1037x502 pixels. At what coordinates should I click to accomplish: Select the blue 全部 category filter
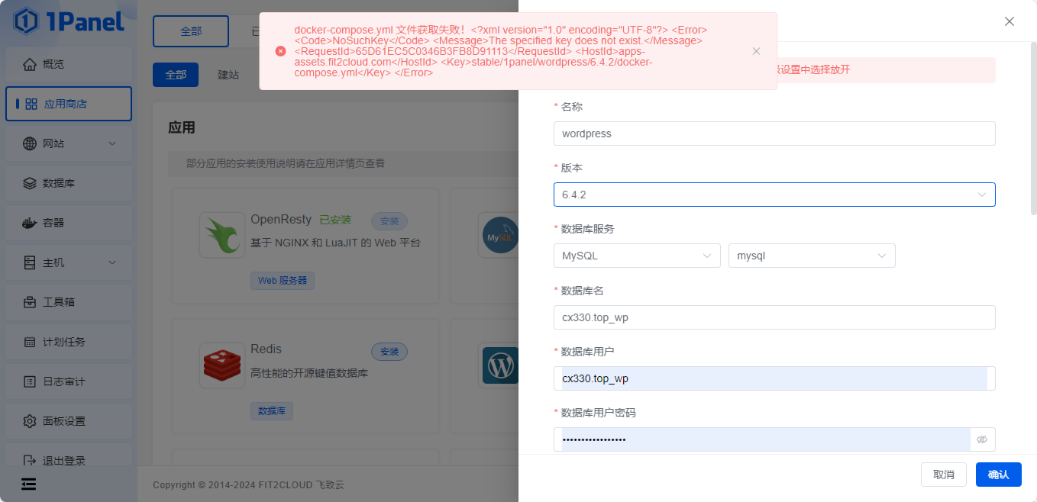coord(176,75)
